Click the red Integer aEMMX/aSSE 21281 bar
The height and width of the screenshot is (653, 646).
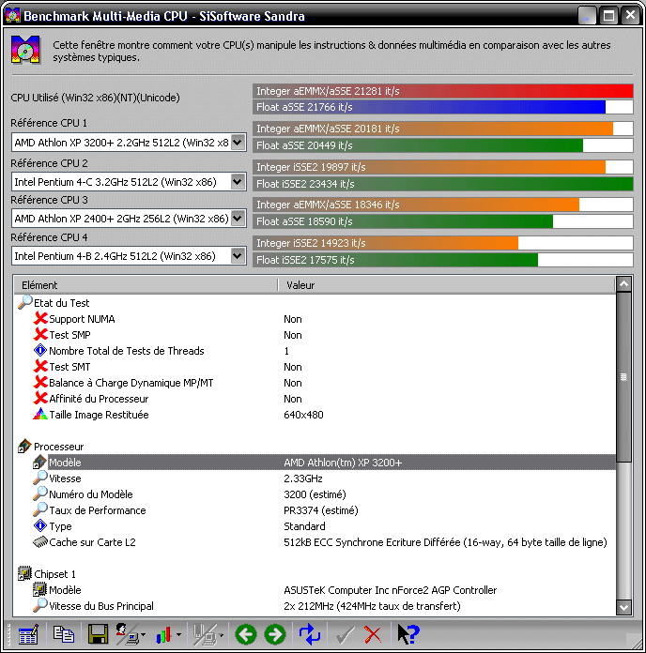click(442, 91)
